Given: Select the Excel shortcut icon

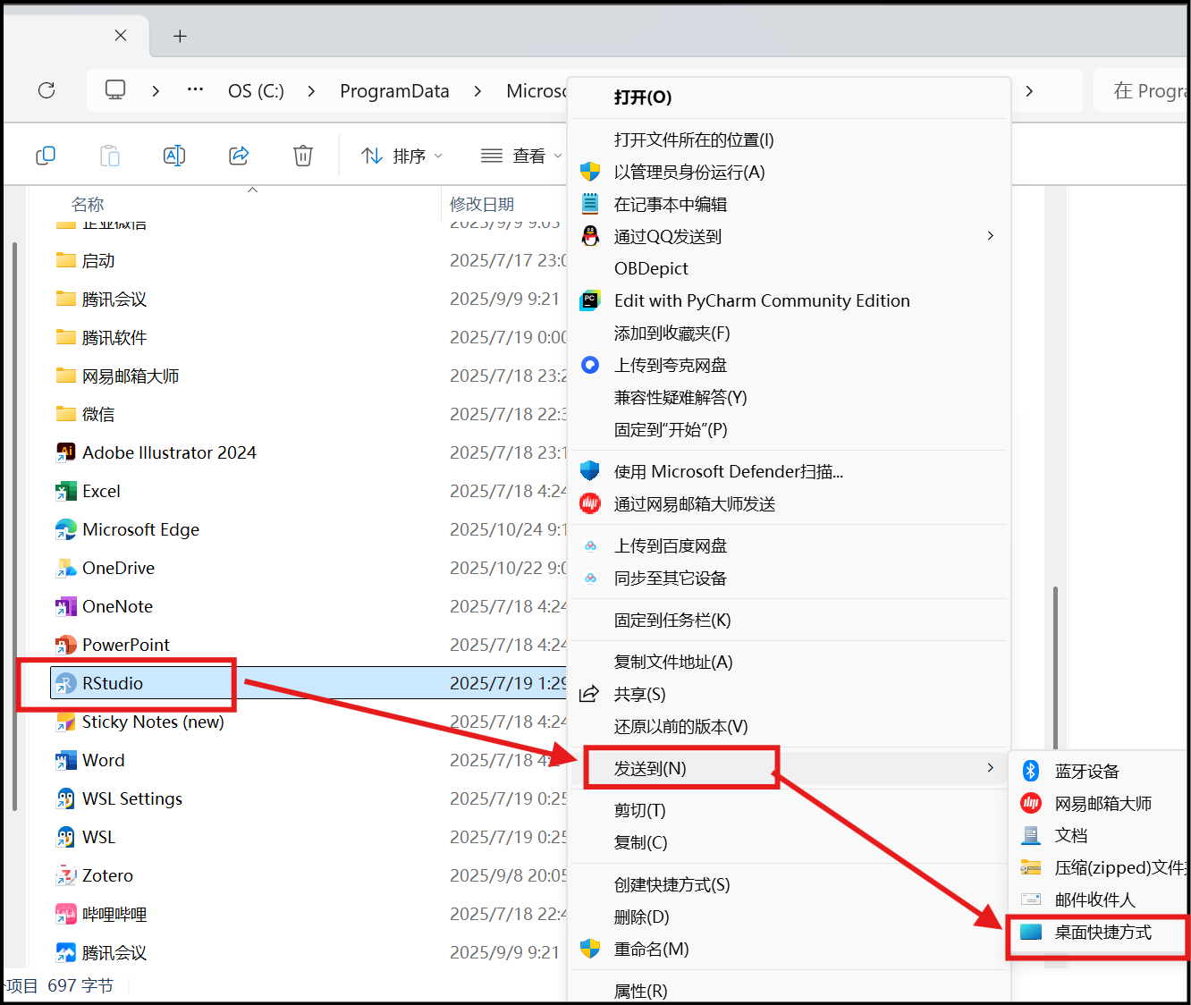Looking at the screenshot, I should [x=65, y=491].
